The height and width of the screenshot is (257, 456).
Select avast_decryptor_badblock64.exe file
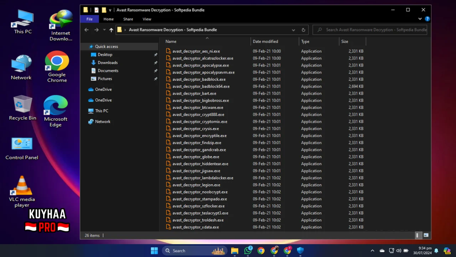[201, 86]
